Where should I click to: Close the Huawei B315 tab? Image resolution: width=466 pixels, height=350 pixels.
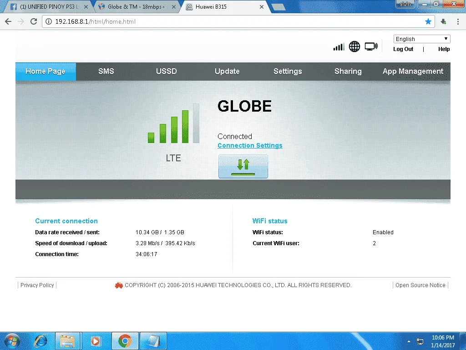pyautogui.click(x=262, y=6)
